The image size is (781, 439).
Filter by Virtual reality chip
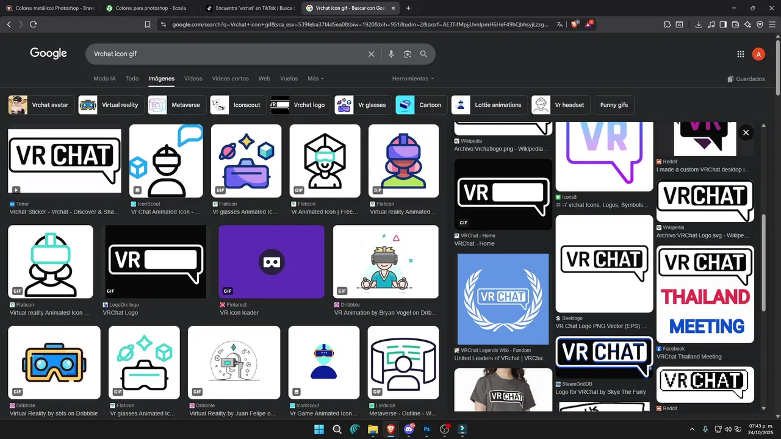coord(111,105)
